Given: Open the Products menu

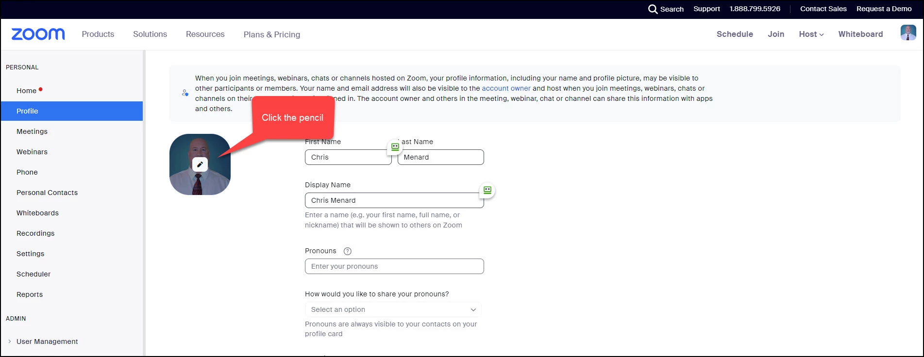Looking at the screenshot, I should pyautogui.click(x=98, y=34).
